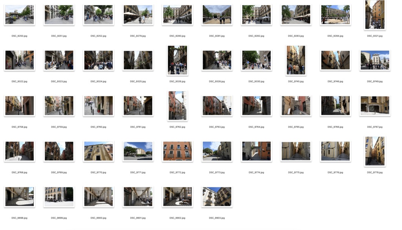Select the DSC_9768.jpg photo thumbnail
The height and width of the screenshot is (230, 402).
20,152
